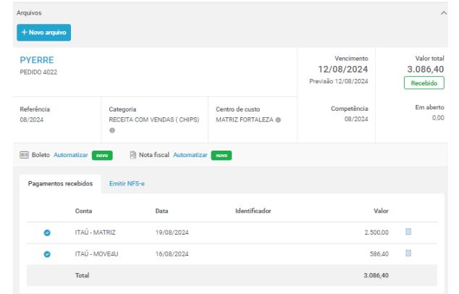Viewport: 459px width, 294px height.
Task: Click the Referência value 08/2024
Action: tap(32, 119)
